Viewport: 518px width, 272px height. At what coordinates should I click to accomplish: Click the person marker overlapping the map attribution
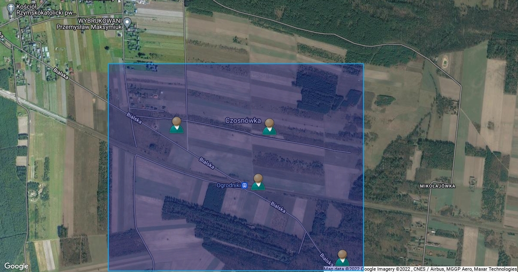point(342,258)
